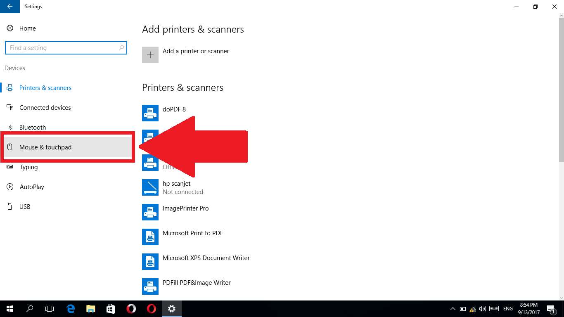Launch Microsoft Edge from the taskbar
This screenshot has height=317, width=564.
pyautogui.click(x=71, y=309)
